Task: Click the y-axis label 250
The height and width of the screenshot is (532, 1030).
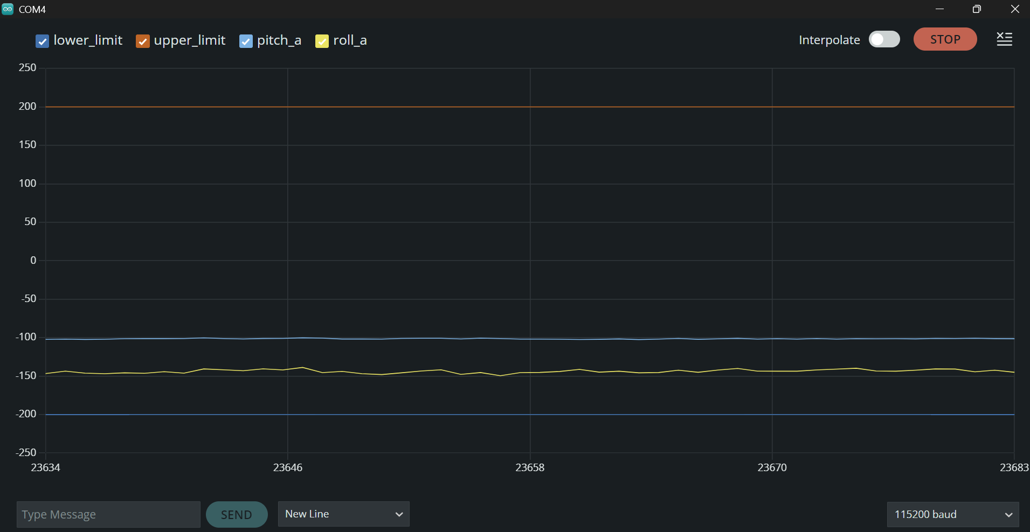Action: point(27,67)
